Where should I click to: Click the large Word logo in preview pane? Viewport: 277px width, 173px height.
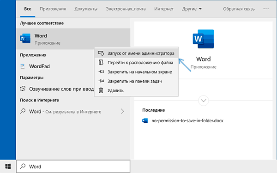pyautogui.click(x=203, y=39)
